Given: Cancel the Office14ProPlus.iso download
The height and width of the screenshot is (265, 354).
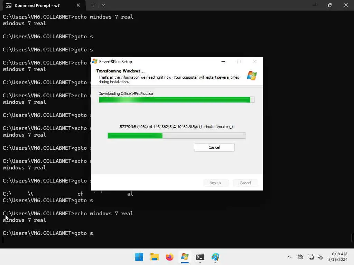Looking at the screenshot, I should [x=214, y=147].
